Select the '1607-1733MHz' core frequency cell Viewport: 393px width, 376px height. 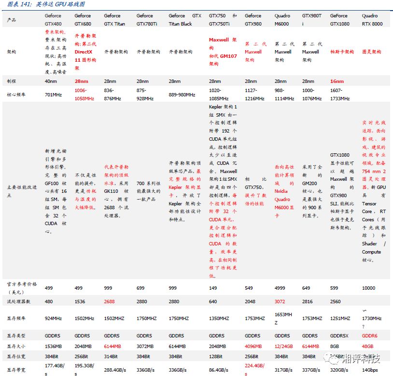click(340, 94)
